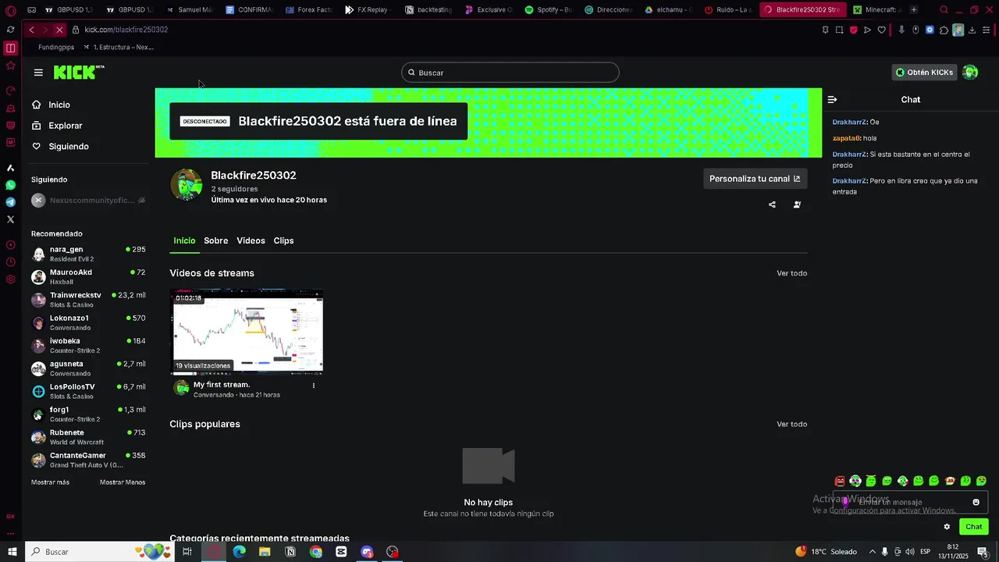This screenshot has width=999, height=562.
Task: Click the green Chat send button
Action: point(974,527)
